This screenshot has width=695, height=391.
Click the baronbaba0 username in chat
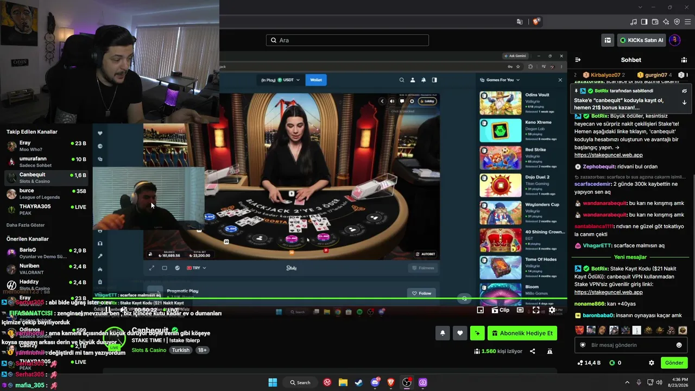click(598, 316)
